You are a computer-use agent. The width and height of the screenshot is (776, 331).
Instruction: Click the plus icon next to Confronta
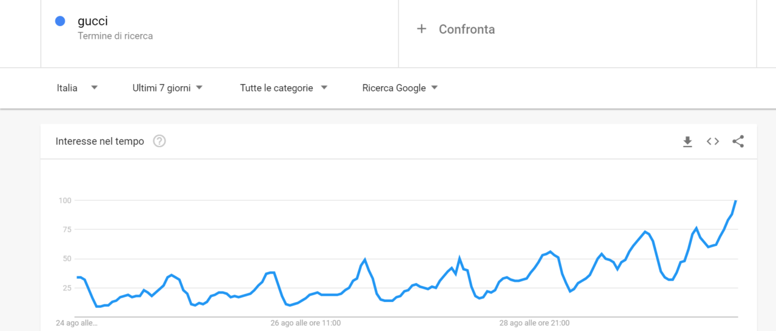click(x=422, y=28)
